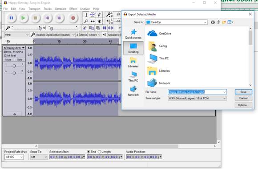Click the Paste icon in the edit toolbar
Image resolution: width=258 pixels, height=169 pixels.
[98, 28]
